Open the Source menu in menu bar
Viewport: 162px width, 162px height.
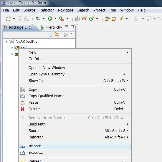tap(29, 10)
